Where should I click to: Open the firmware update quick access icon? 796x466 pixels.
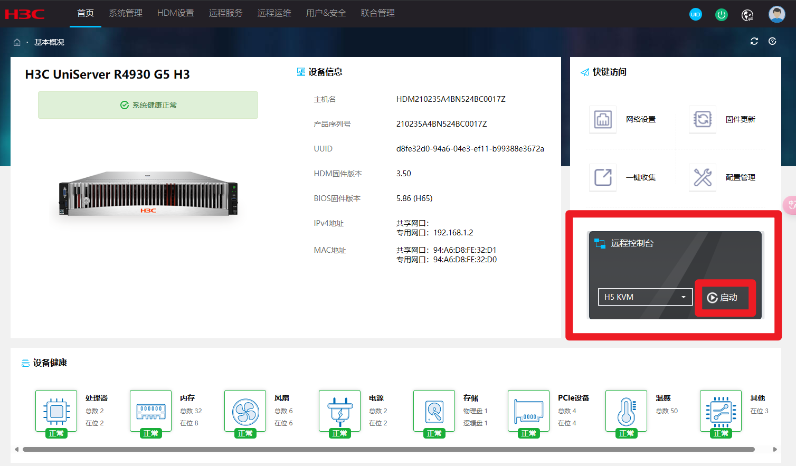(x=703, y=119)
